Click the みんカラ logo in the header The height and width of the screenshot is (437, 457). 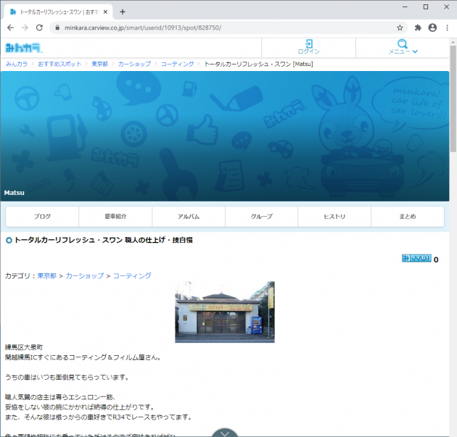pos(23,48)
